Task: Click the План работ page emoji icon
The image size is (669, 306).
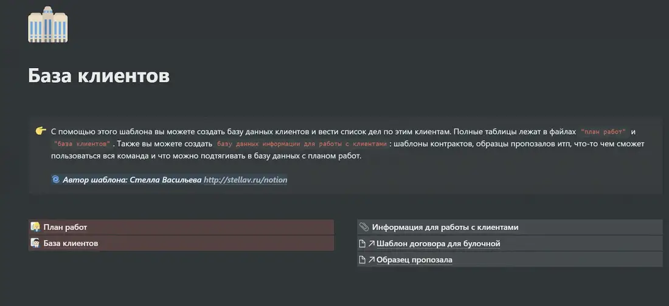Action: coord(35,226)
